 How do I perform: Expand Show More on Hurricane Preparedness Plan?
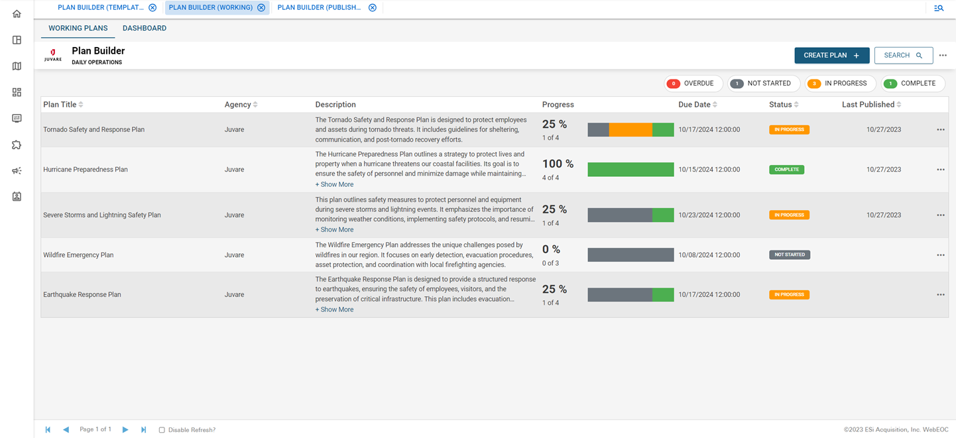[334, 184]
